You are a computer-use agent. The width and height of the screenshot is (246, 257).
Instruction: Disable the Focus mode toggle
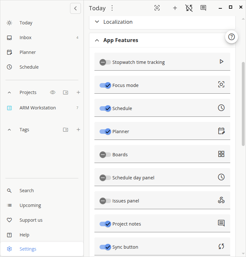tap(105, 85)
